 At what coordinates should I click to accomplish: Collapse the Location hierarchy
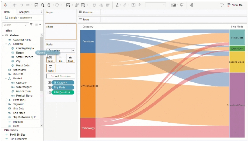[x=6, y=44]
